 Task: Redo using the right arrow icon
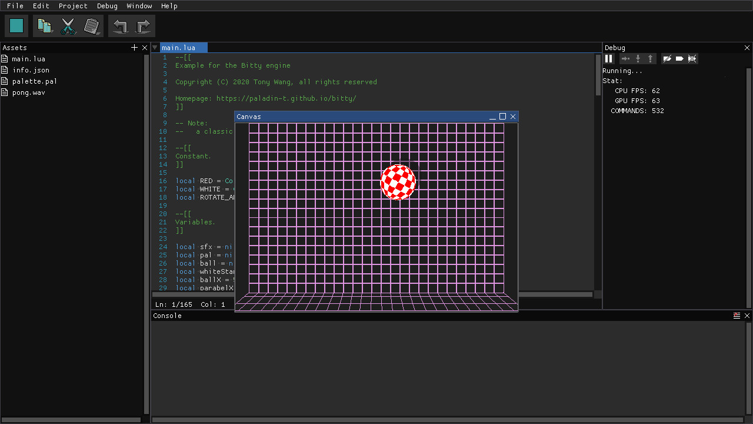point(142,25)
